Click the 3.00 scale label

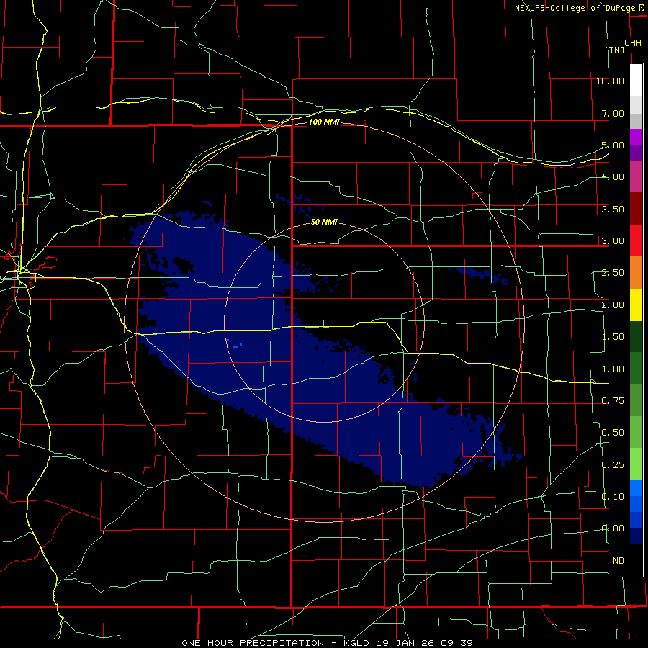point(613,241)
